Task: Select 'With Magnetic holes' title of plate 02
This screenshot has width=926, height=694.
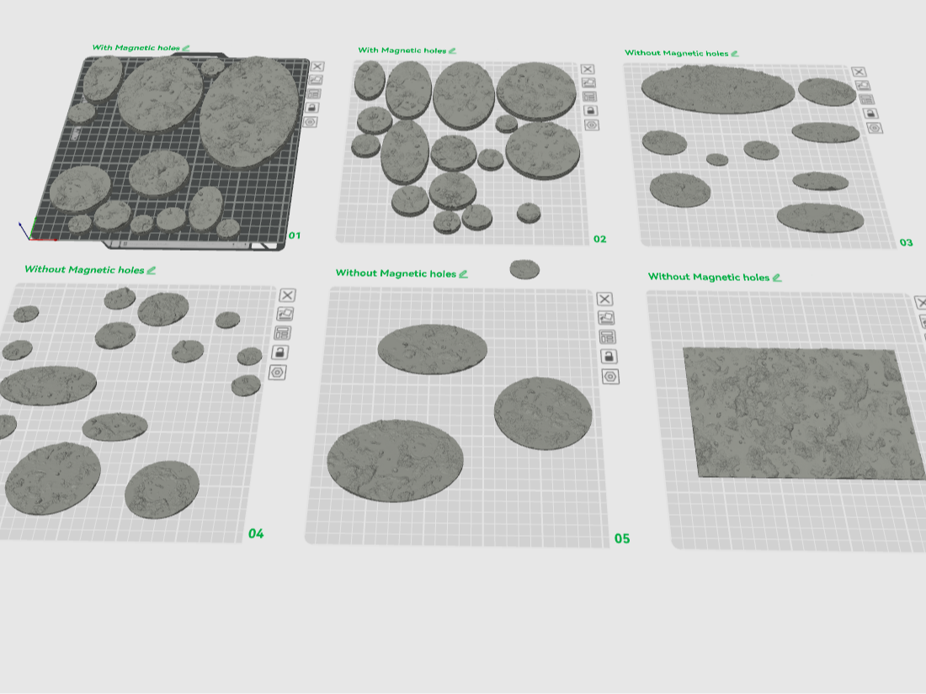Action: pyautogui.click(x=402, y=50)
